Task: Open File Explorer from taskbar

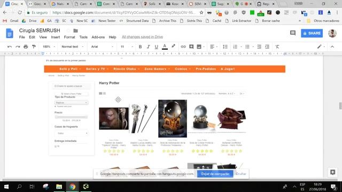Action: [x=59, y=187]
